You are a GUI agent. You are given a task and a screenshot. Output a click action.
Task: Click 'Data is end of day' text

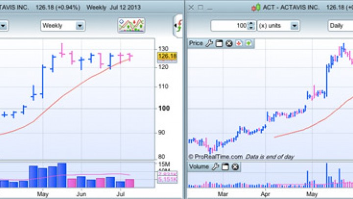pos(270,156)
